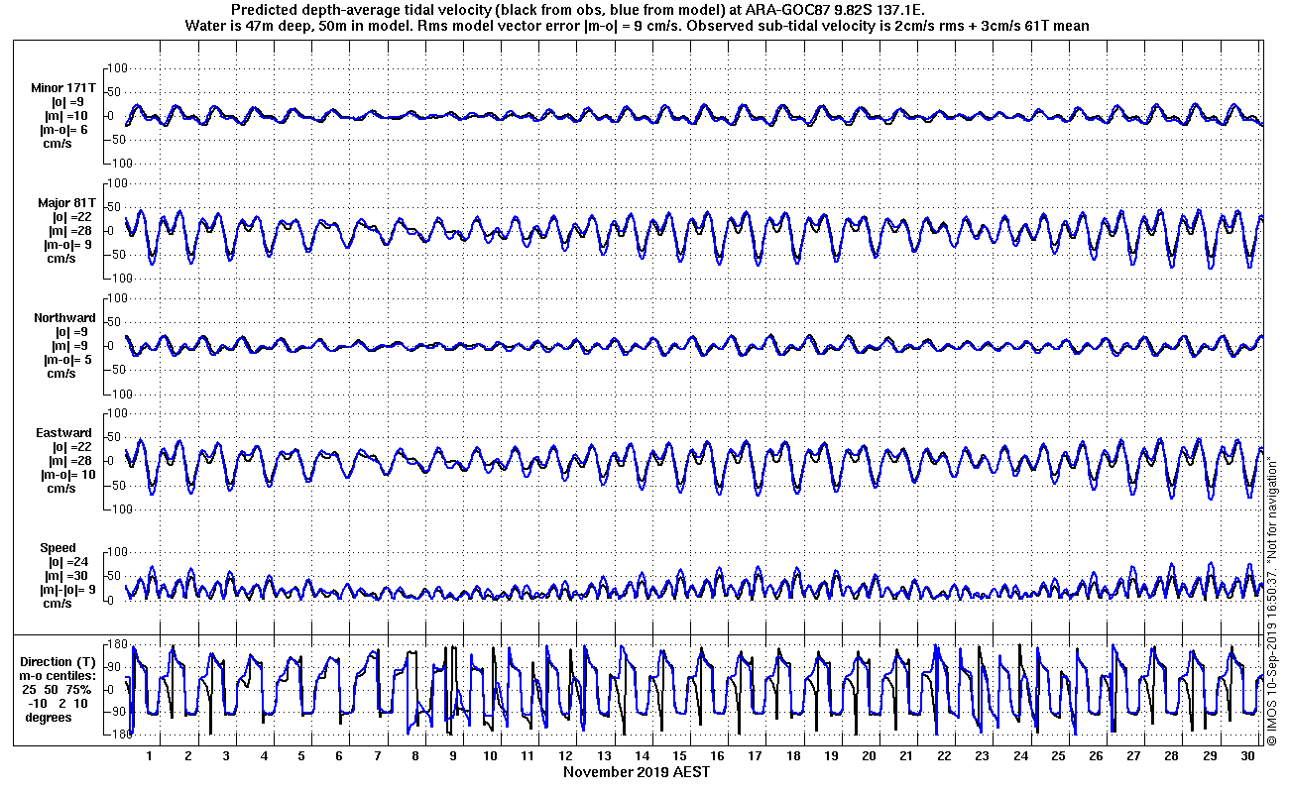This screenshot has height=793, width=1289.
Task: Click the subtitle line starting 'Water is 47m deep'
Action: pyautogui.click(x=638, y=25)
